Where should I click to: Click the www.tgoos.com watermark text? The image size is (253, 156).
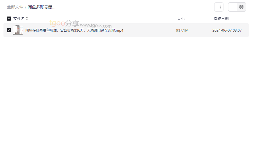coord(96,26)
